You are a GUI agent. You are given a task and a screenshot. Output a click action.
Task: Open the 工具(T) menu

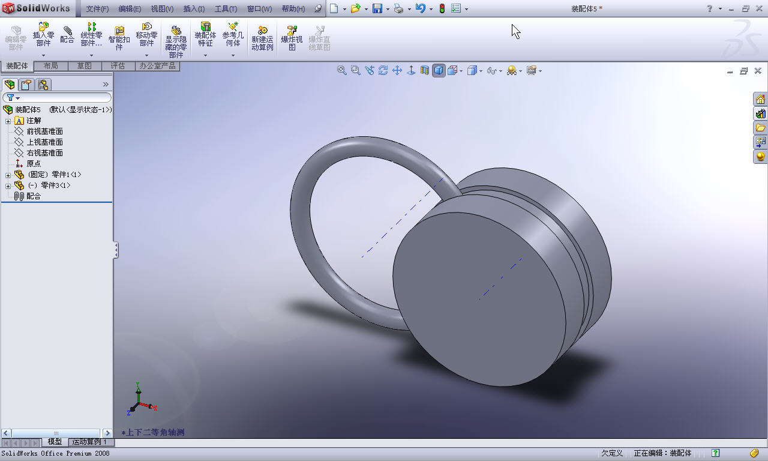point(226,9)
